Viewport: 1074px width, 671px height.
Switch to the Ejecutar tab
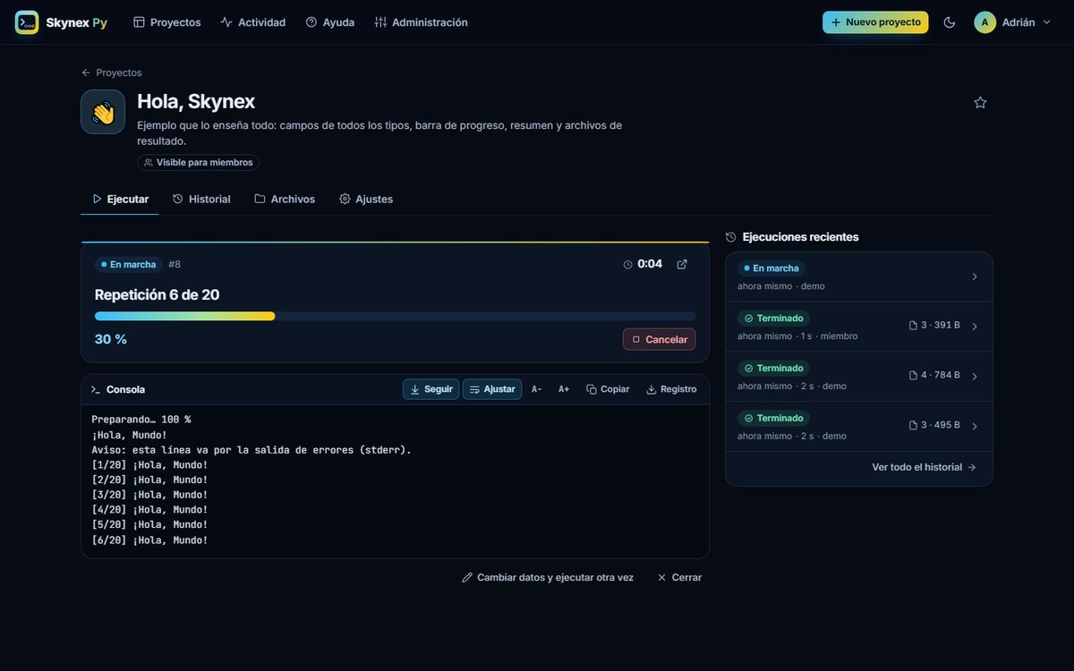click(x=120, y=199)
